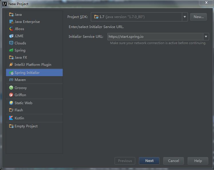Viewport: 214px width, 170px height.
Task: Click the Maven 'm' icon
Action: pyautogui.click(x=11, y=80)
